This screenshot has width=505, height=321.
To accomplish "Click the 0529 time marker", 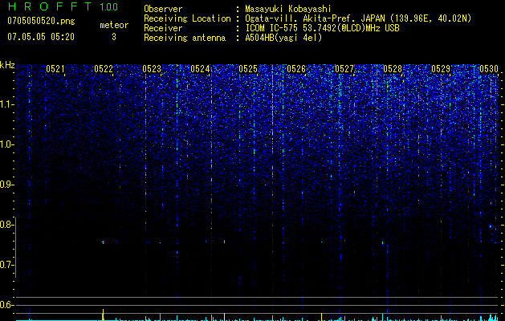I will (441, 69).
